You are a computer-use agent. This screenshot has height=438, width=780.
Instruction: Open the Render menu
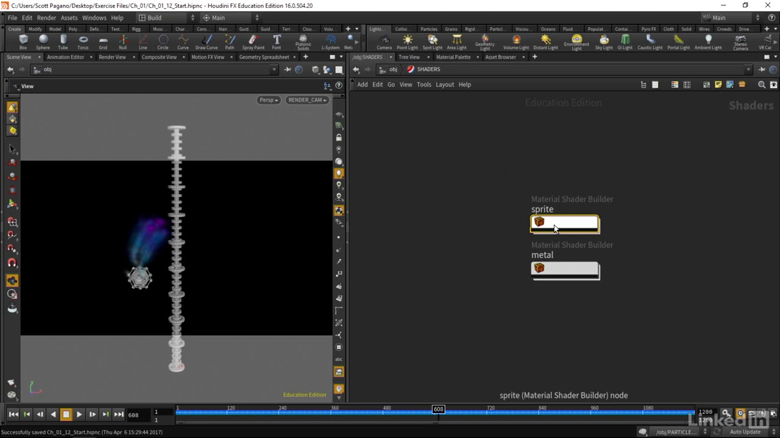pyautogui.click(x=46, y=18)
